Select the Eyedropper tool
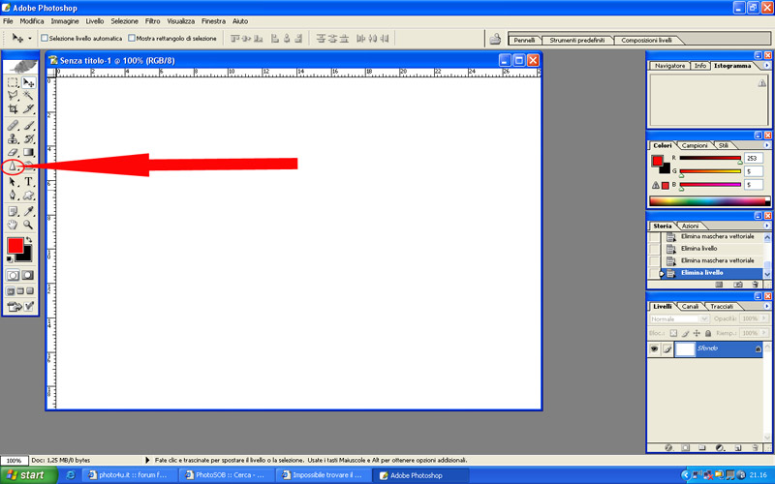Viewport: 775px width, 484px height. (x=29, y=210)
